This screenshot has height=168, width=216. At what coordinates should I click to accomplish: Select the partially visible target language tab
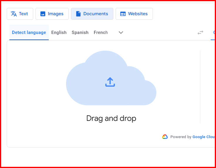click(x=214, y=32)
